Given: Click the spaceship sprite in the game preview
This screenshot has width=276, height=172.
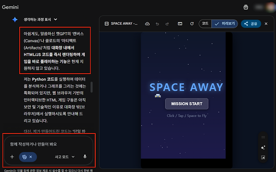Looking at the screenshot, I should (x=158, y=95).
